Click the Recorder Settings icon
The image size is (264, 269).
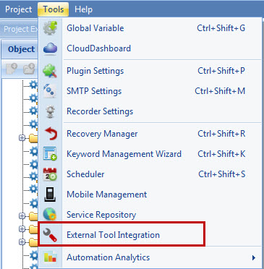pos(50,111)
